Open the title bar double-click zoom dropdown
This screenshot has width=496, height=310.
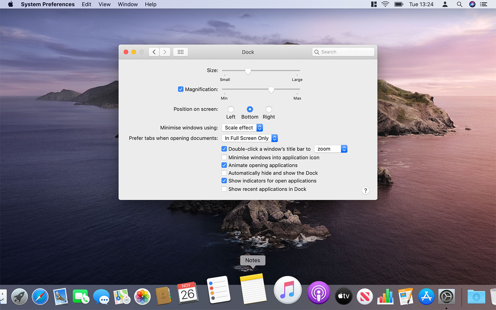(x=330, y=149)
